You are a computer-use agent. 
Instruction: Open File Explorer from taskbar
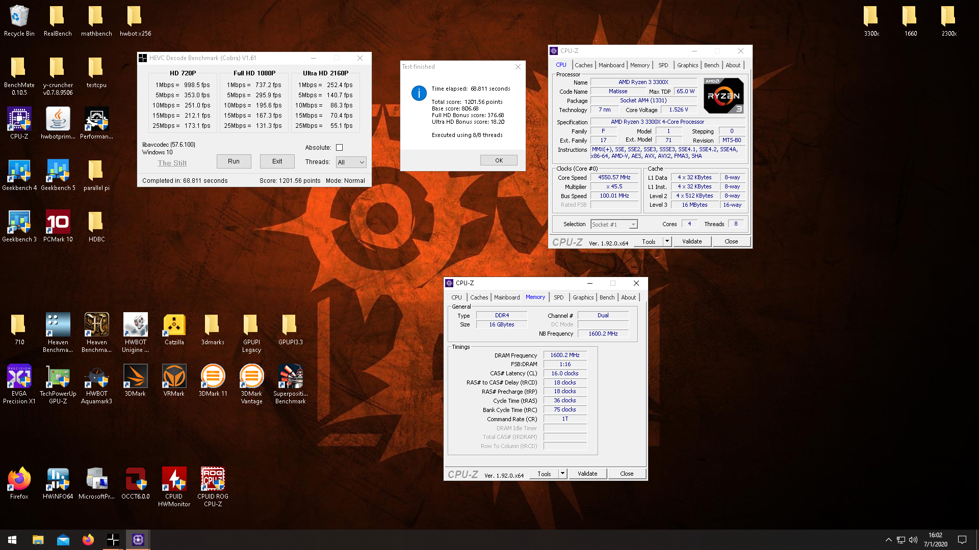(x=38, y=540)
